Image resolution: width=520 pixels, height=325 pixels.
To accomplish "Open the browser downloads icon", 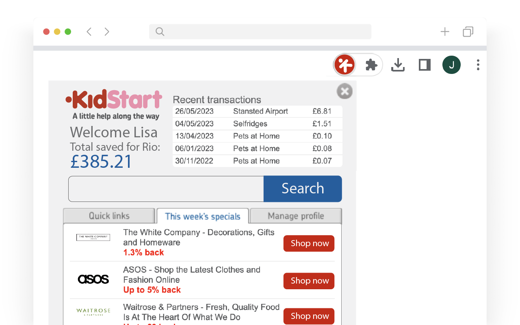I will point(398,65).
